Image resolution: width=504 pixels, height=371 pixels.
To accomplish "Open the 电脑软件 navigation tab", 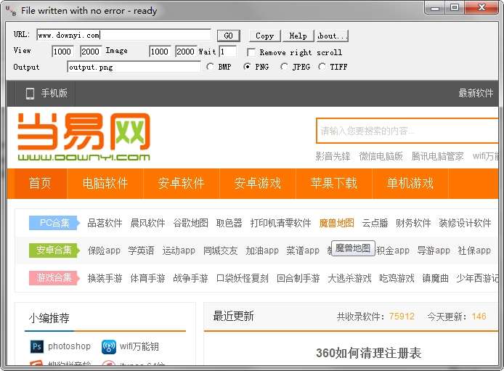I will 105,184.
